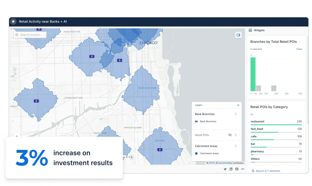Open the Twitter share icon
This screenshot has height=186, width=312.
click(225, 169)
